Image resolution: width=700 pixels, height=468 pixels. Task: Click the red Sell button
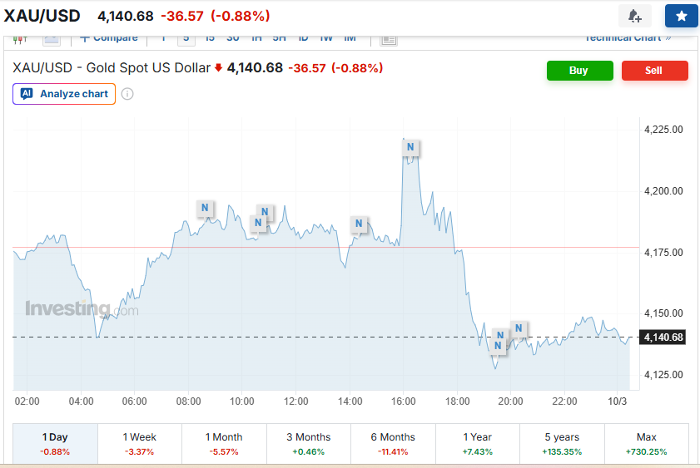point(654,71)
